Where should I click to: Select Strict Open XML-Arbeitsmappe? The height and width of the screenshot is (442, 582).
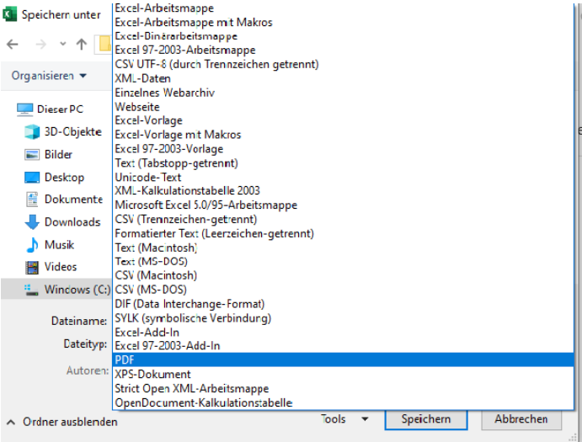(x=343, y=389)
